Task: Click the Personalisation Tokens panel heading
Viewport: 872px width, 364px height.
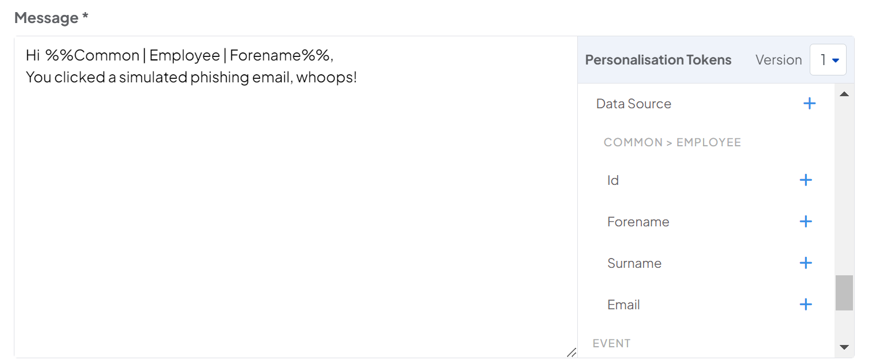Action: pyautogui.click(x=658, y=60)
